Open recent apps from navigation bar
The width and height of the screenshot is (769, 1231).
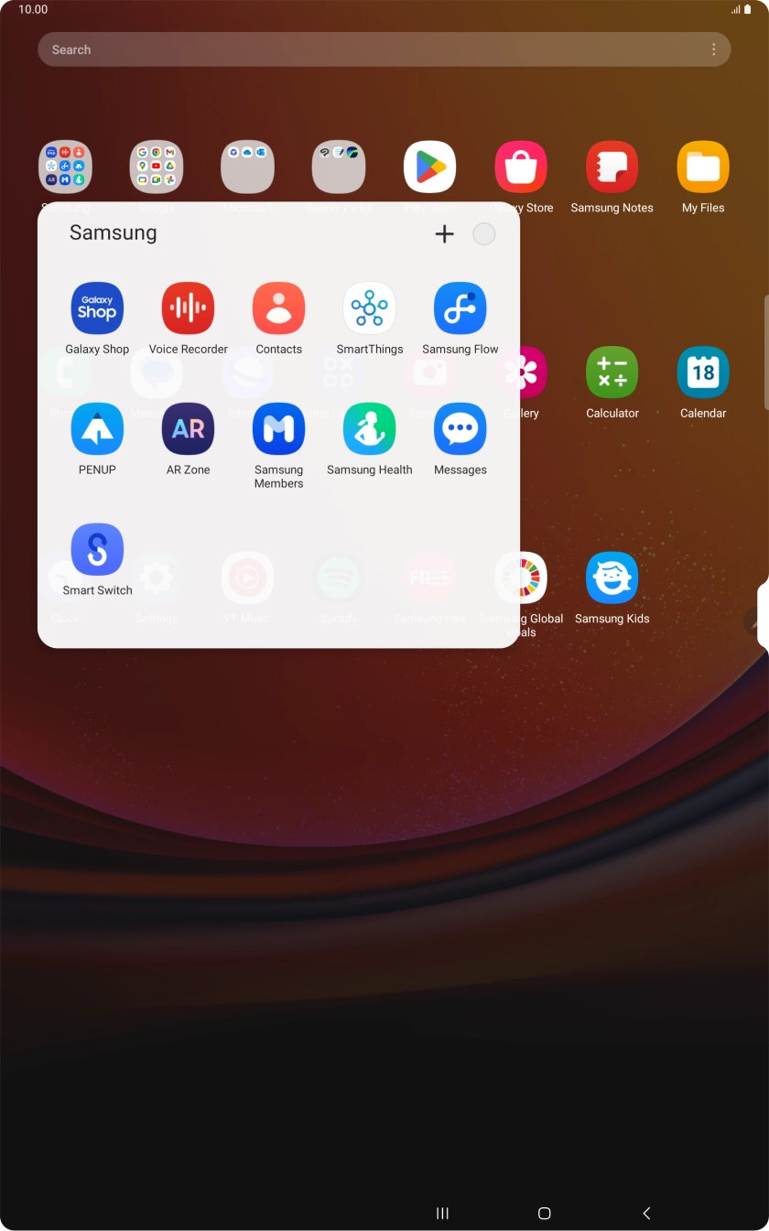coord(442,1213)
